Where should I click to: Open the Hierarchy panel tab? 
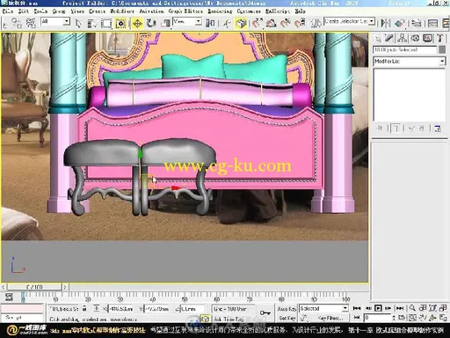coord(403,38)
